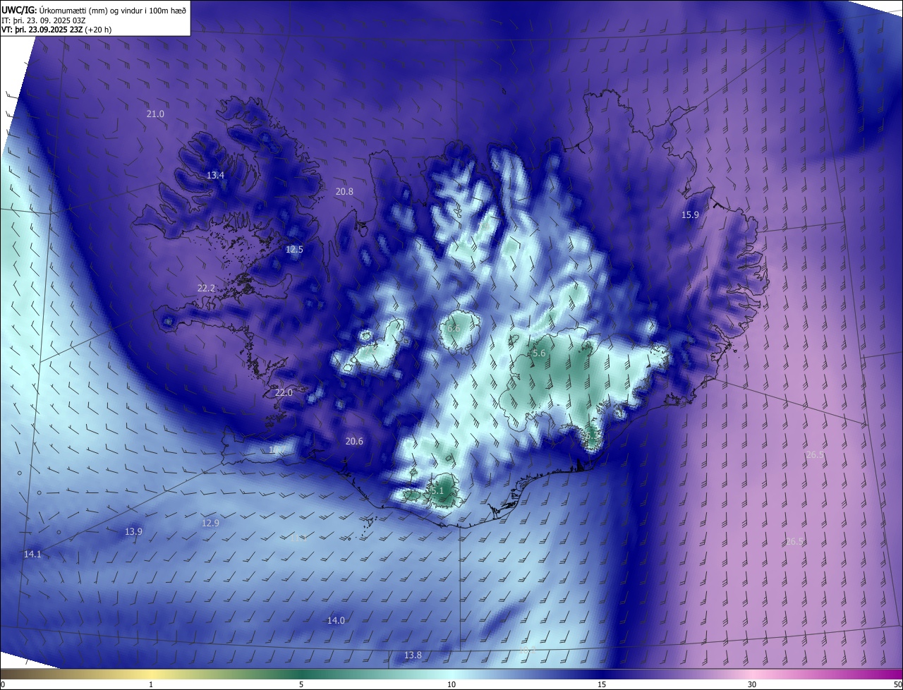Click the 20.8 precipitation value label
The height and width of the screenshot is (690, 903).
click(x=344, y=191)
